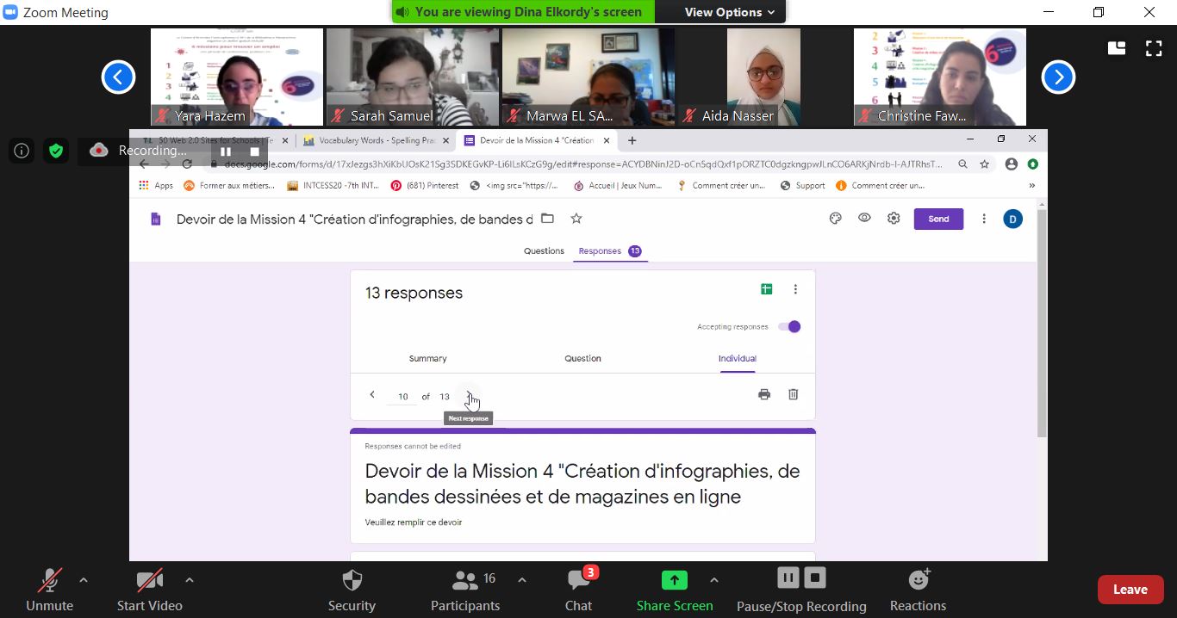The width and height of the screenshot is (1177, 618).
Task: Click the green Share Screen icon
Action: click(x=674, y=580)
